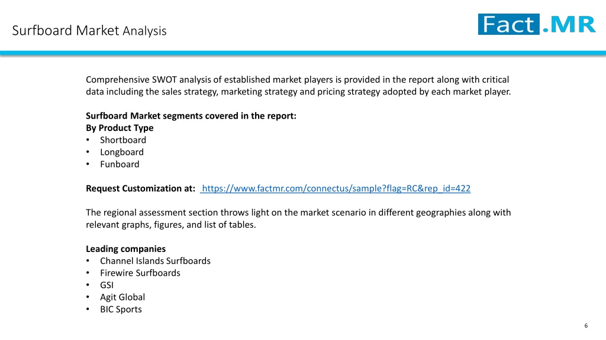Image resolution: width=606 pixels, height=340 pixels.
Task: Click the Comprehensive SWOT analysis paragraph
Action: (298, 86)
